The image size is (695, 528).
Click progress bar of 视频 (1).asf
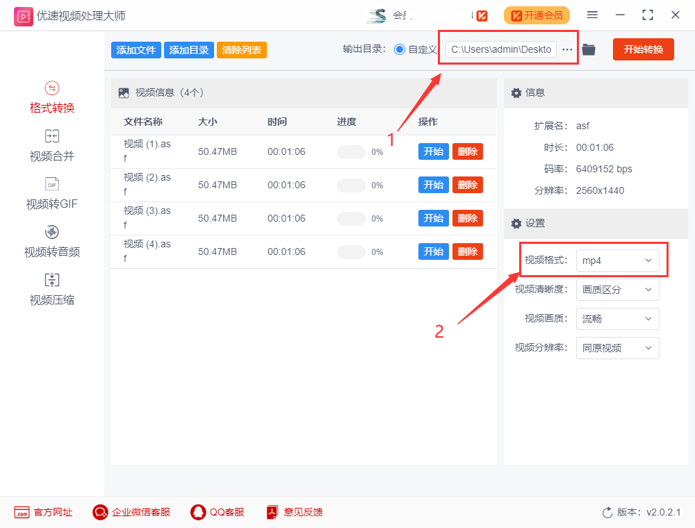point(351,152)
